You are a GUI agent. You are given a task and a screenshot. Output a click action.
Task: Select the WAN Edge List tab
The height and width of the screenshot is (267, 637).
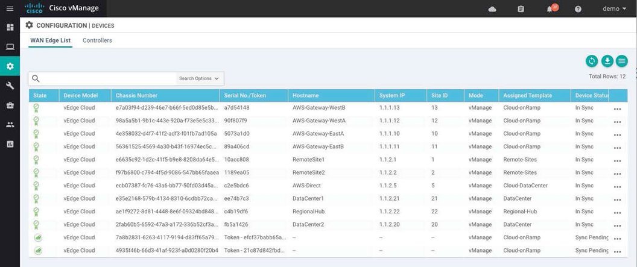[51, 40]
